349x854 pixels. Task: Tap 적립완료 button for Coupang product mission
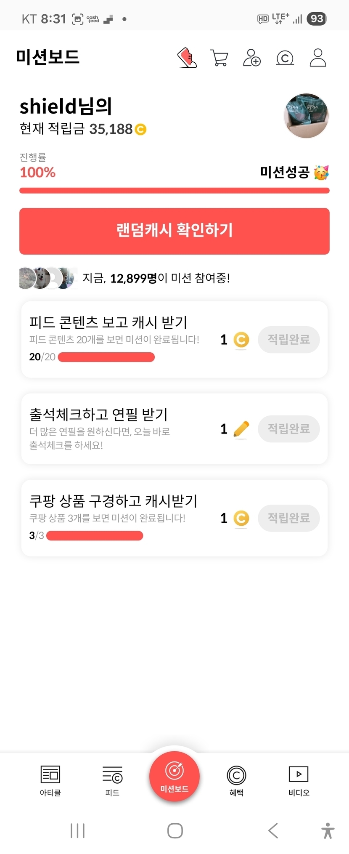click(288, 518)
